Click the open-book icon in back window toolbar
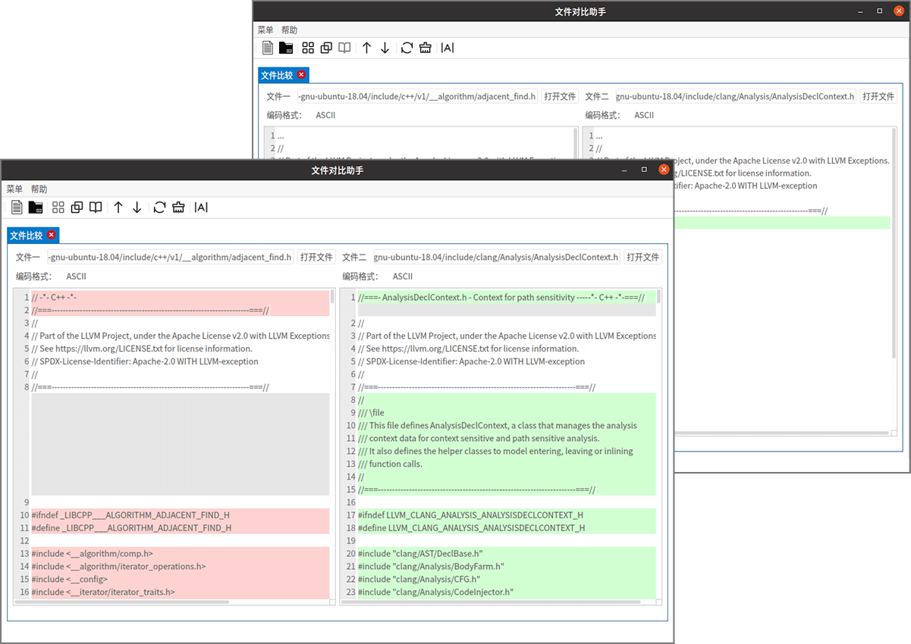This screenshot has width=911, height=644. [344, 48]
